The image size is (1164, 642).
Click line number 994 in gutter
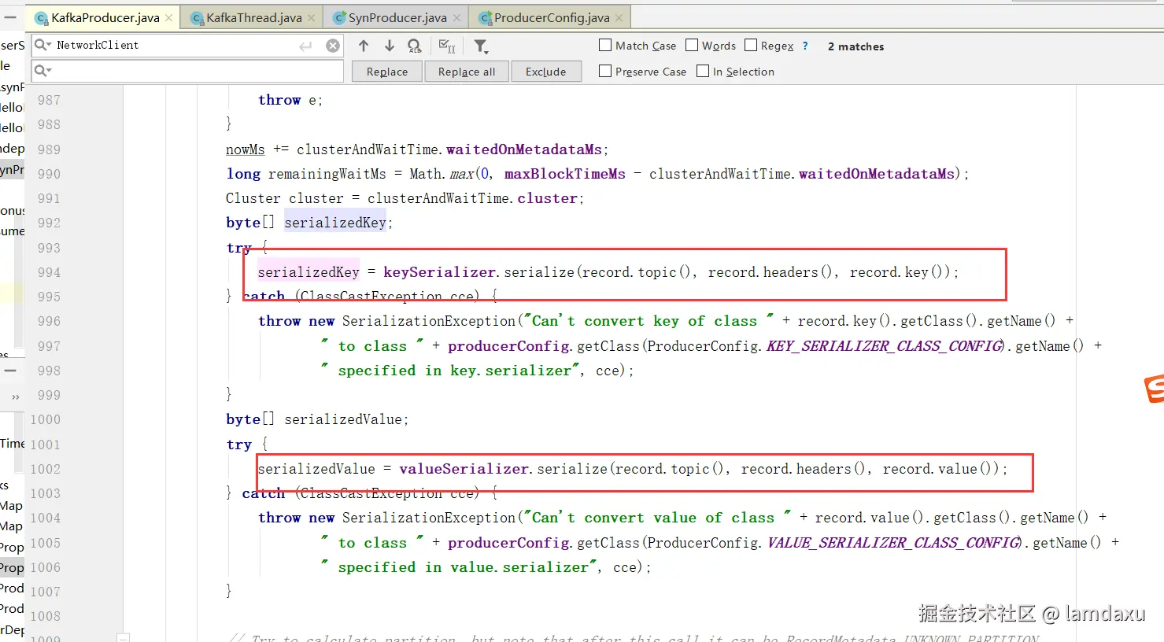49,272
